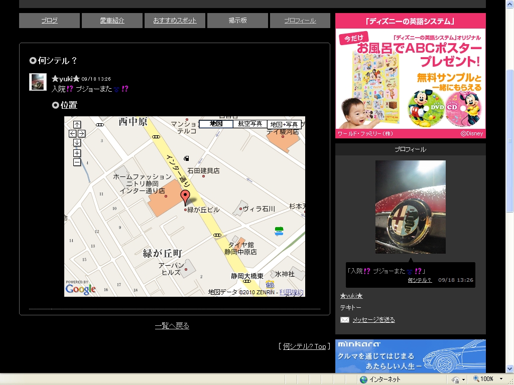Click the 何シテル? link in the speech bubble
The image size is (514, 385).
click(420, 280)
